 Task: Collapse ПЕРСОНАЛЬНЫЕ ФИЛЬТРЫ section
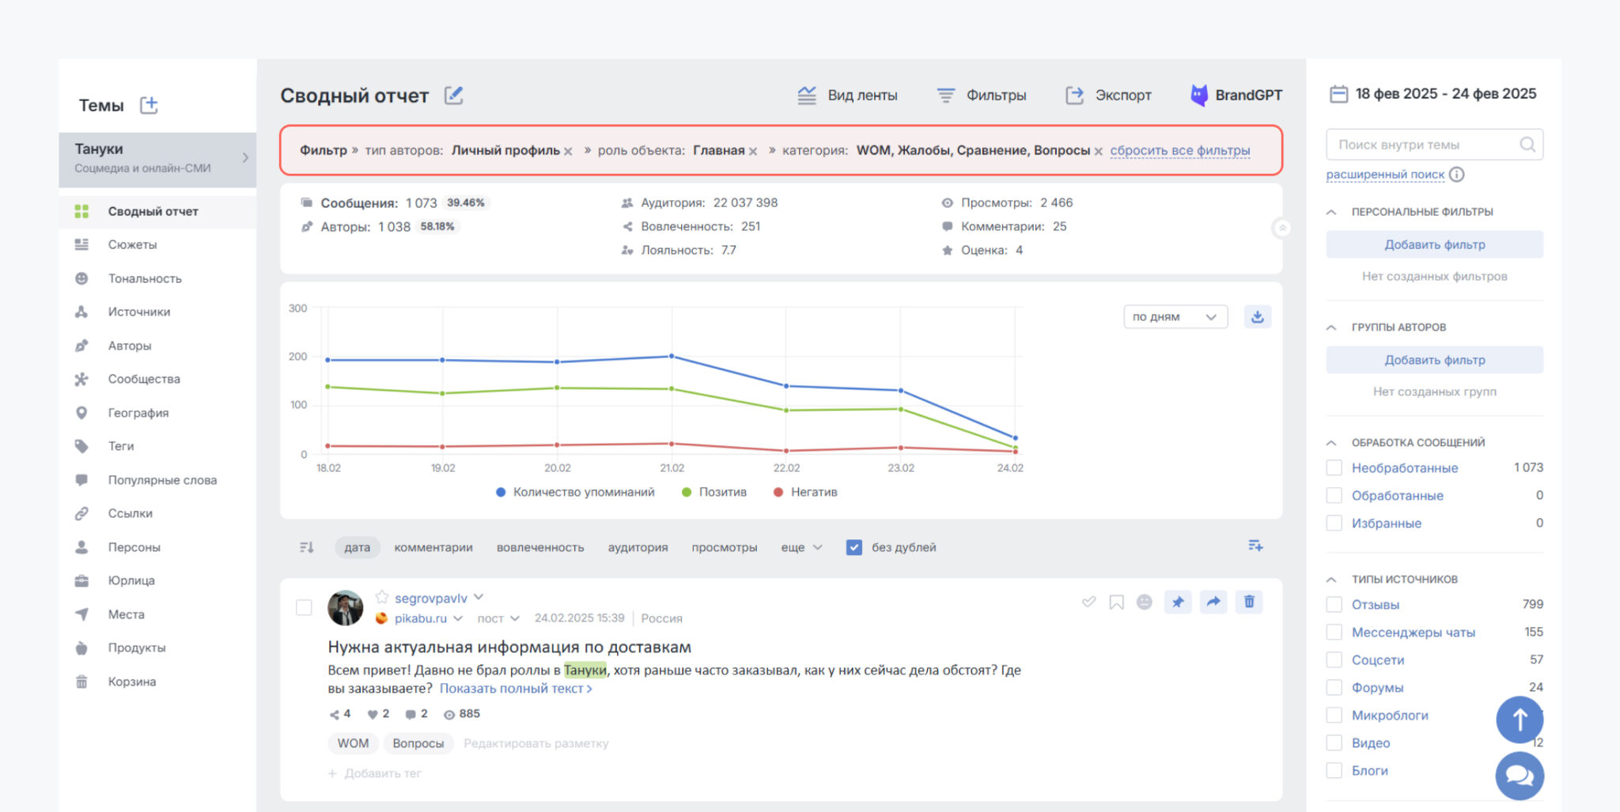tap(1331, 212)
